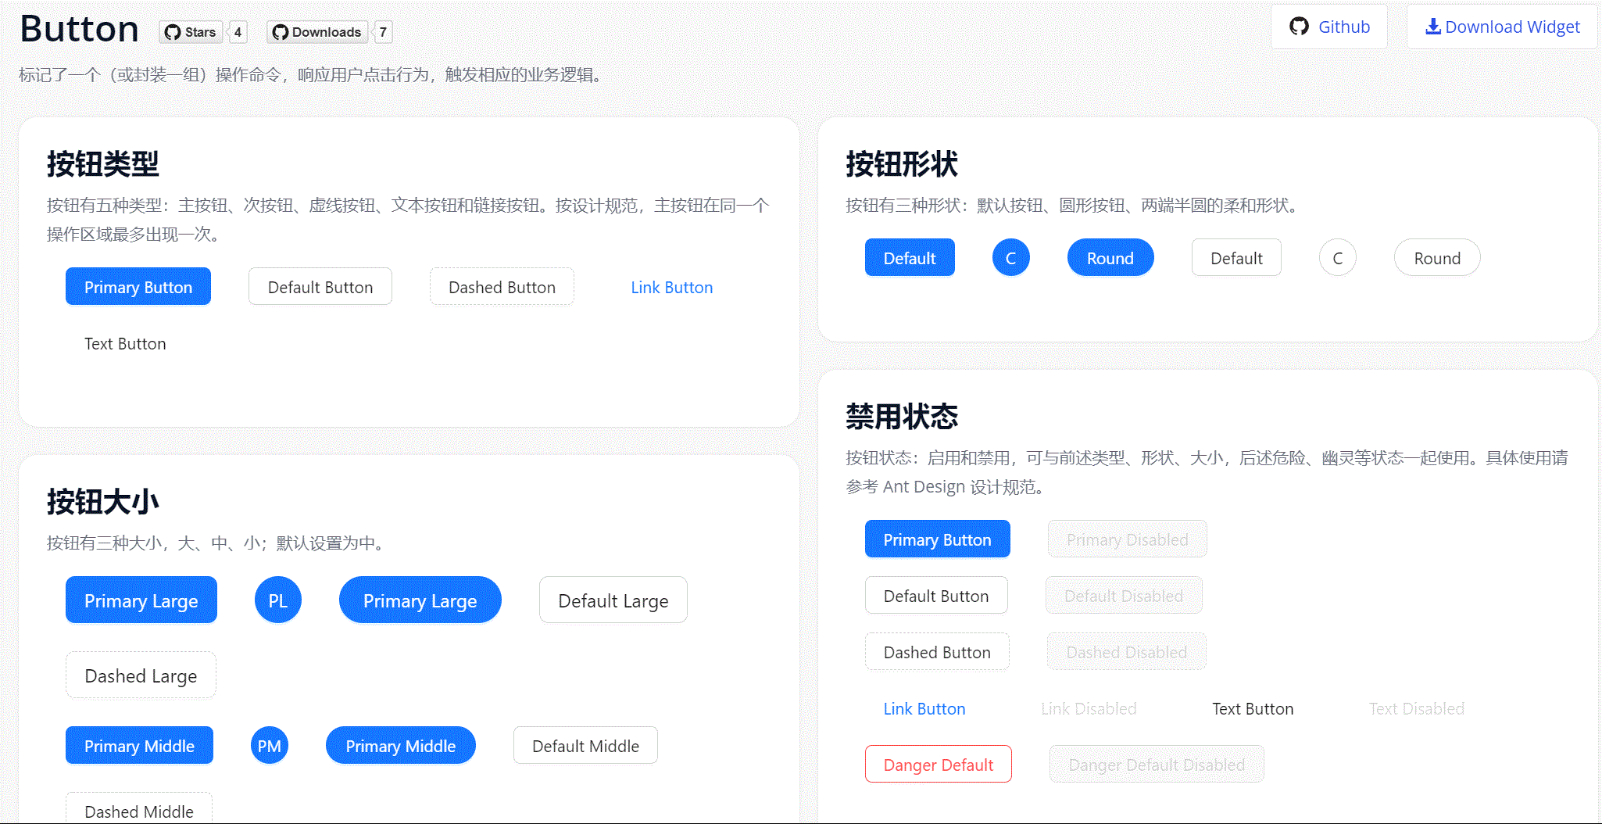Select the Dashed Button example
This screenshot has height=824, width=1602.
(501, 286)
